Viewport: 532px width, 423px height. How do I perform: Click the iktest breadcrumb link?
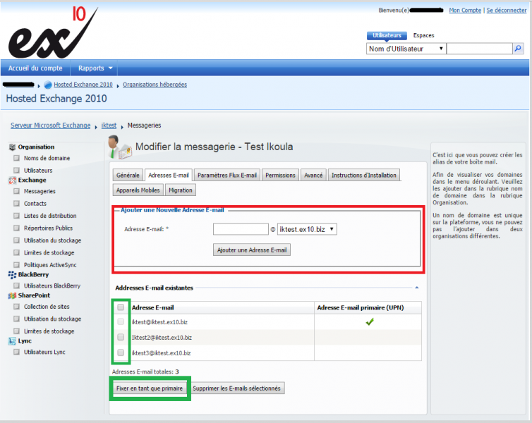pyautogui.click(x=109, y=125)
